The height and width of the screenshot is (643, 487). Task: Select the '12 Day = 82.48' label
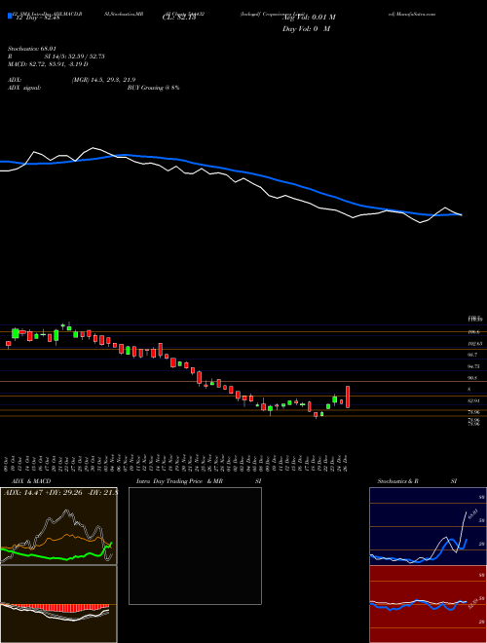pyautogui.click(x=38, y=18)
